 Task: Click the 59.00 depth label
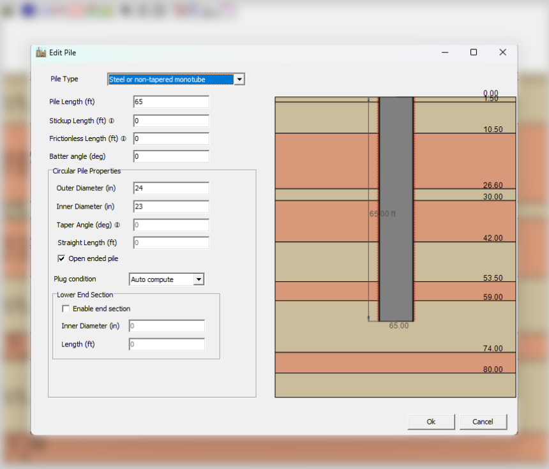click(493, 297)
